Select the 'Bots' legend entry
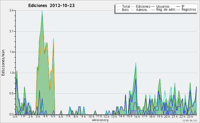 [125, 10]
